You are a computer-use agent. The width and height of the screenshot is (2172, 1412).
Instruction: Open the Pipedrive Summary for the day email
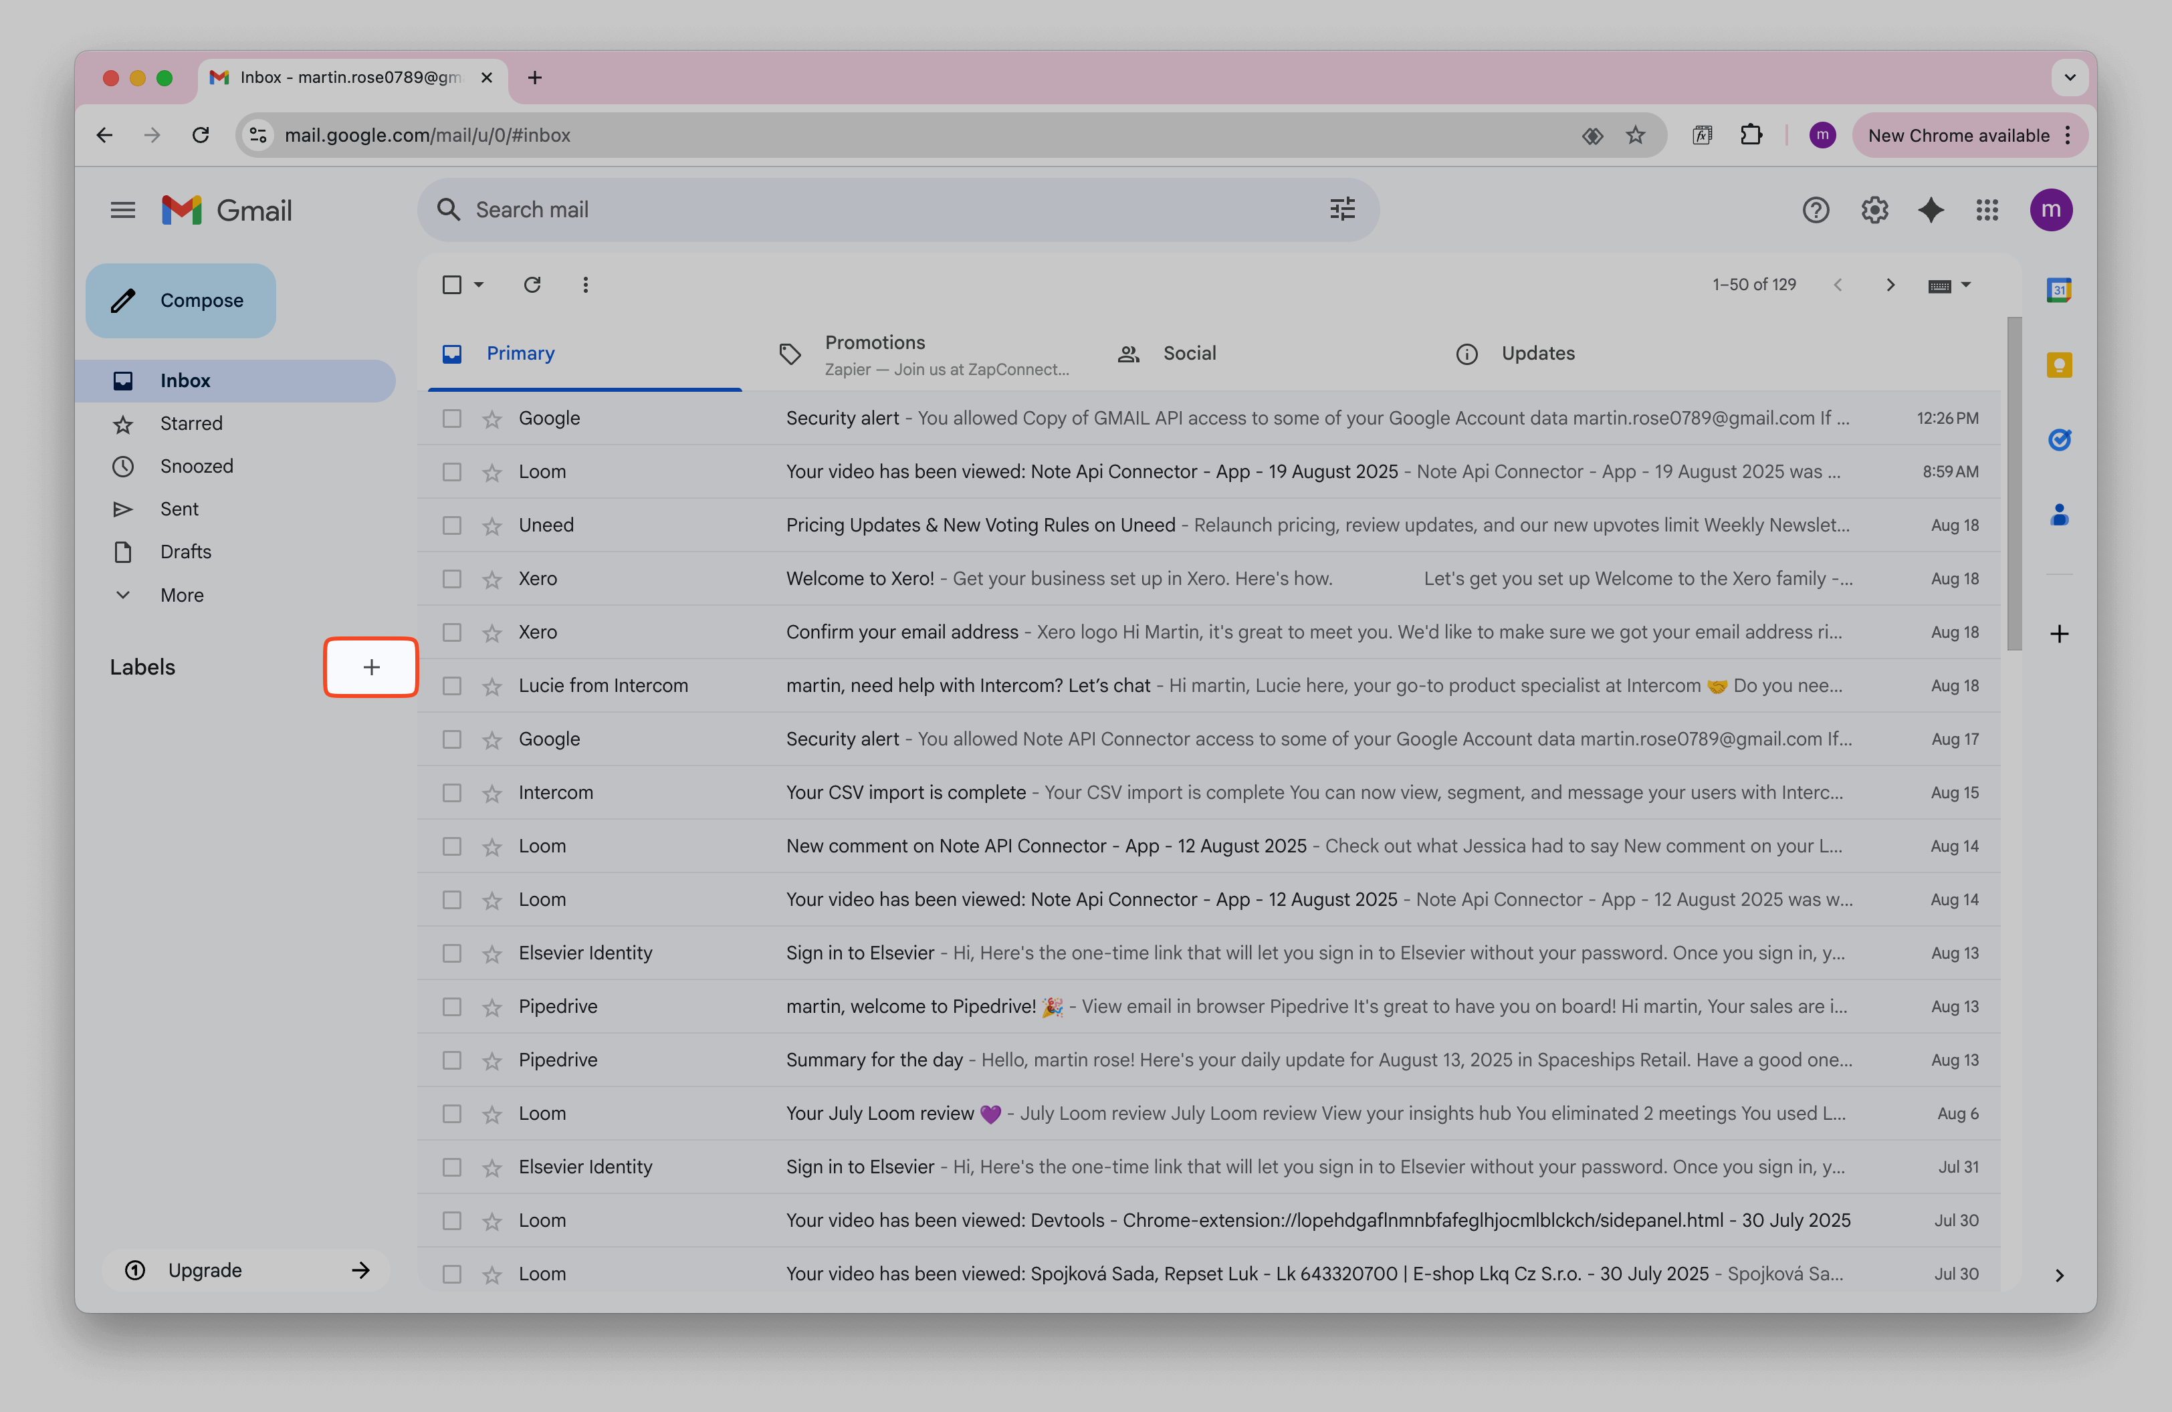(x=1209, y=1060)
